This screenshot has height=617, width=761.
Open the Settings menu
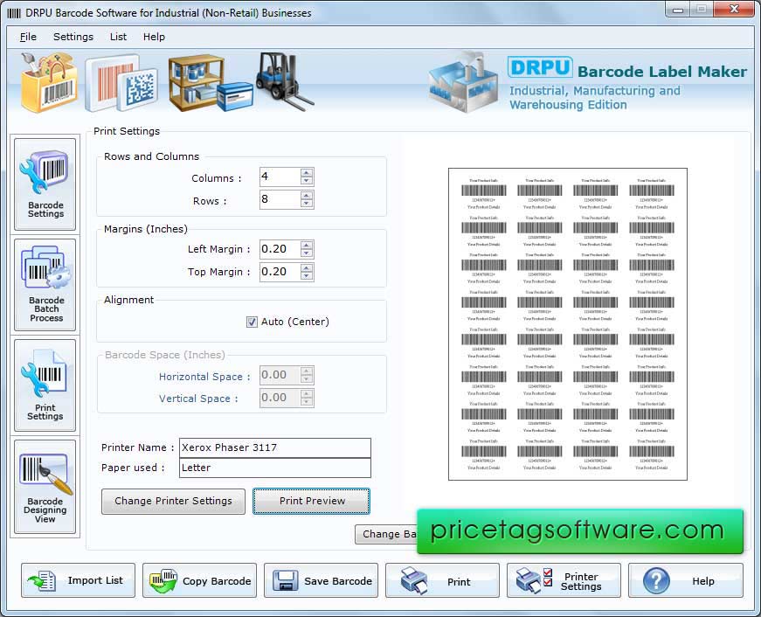73,37
